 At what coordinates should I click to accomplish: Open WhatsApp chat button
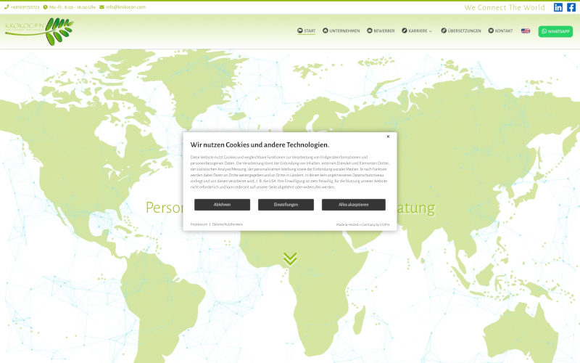pos(555,31)
